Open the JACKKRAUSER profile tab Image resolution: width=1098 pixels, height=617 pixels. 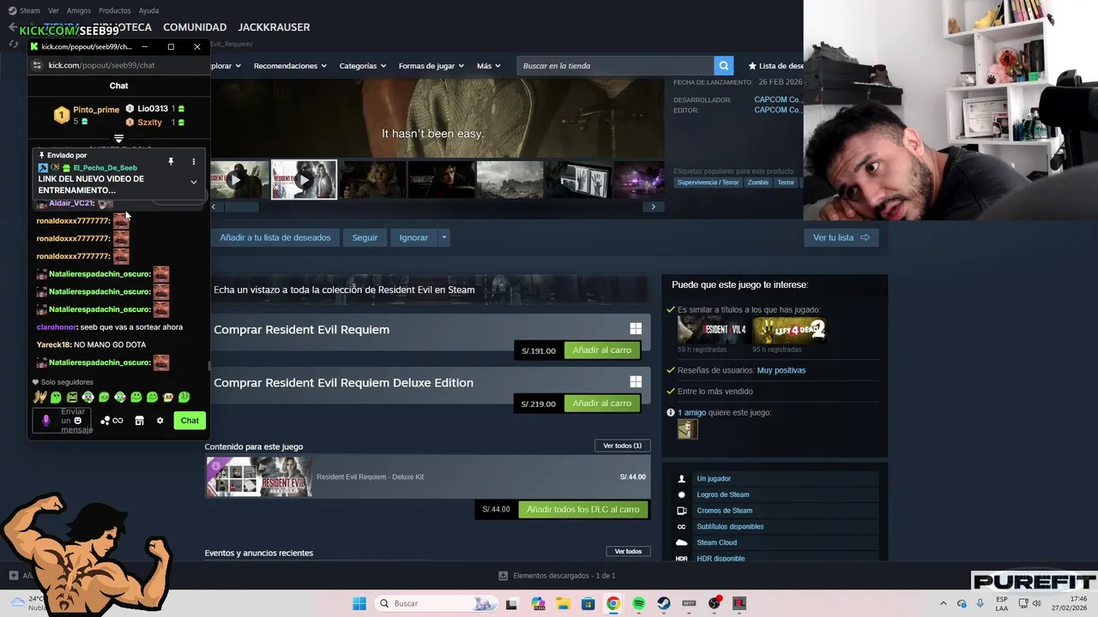point(274,27)
